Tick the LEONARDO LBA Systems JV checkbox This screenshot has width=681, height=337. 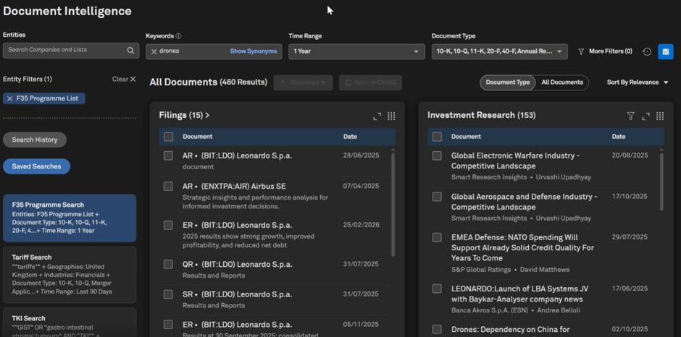pyautogui.click(x=437, y=289)
